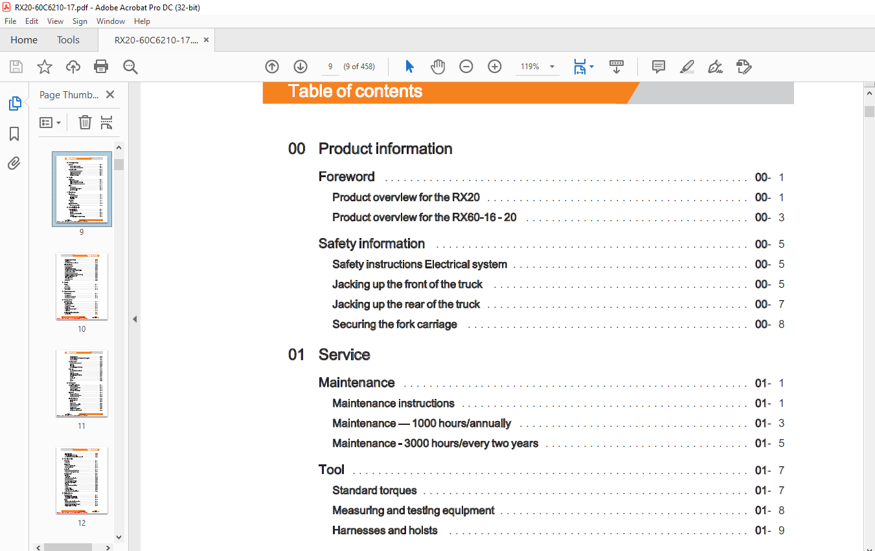Select the Highlight text pen tool
This screenshot has width=875, height=551.
[687, 67]
